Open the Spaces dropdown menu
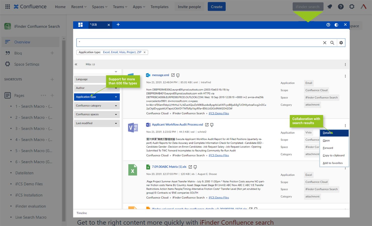The height and width of the screenshot is (226, 372). (x=100, y=7)
